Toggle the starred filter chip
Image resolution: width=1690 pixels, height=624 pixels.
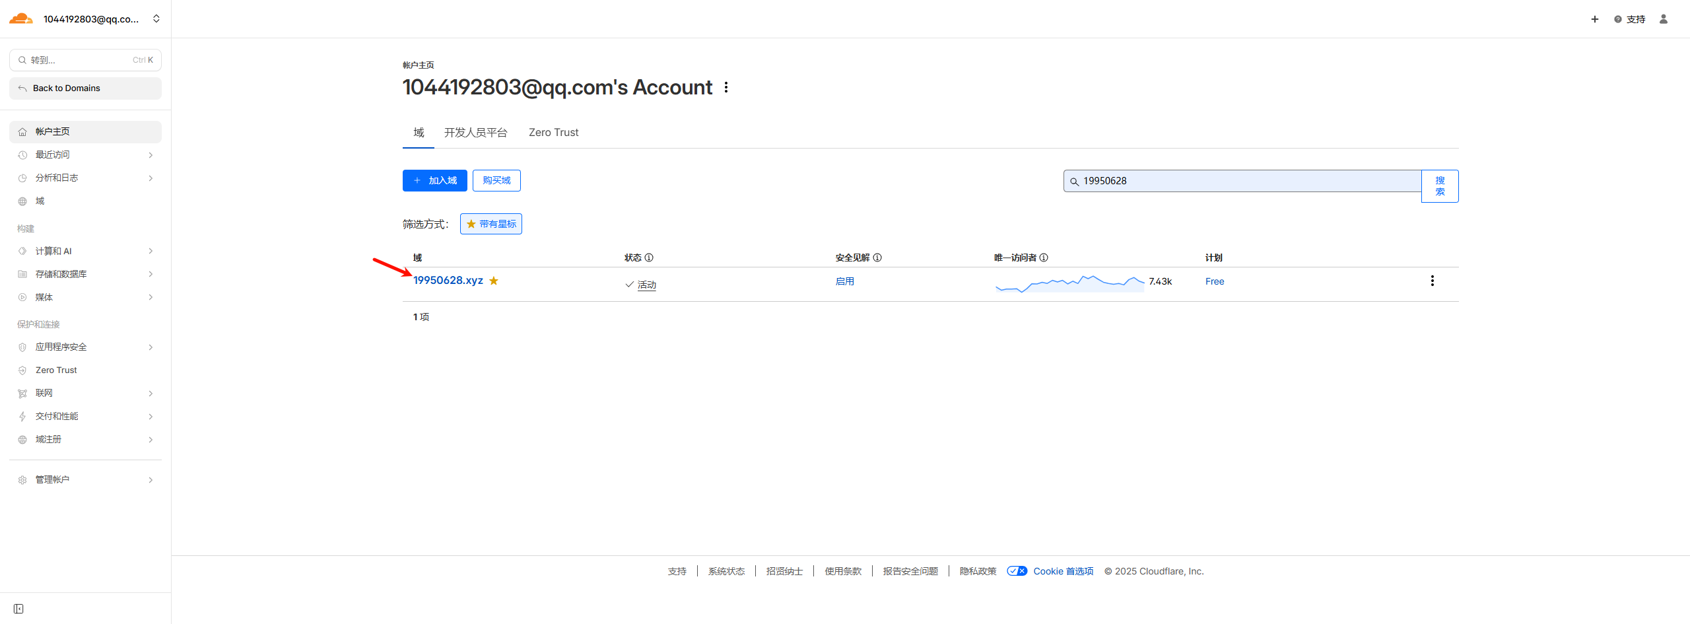point(490,224)
